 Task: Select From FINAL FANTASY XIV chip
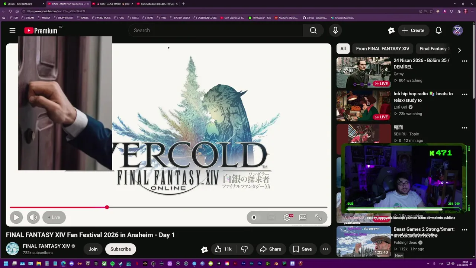coord(383,49)
